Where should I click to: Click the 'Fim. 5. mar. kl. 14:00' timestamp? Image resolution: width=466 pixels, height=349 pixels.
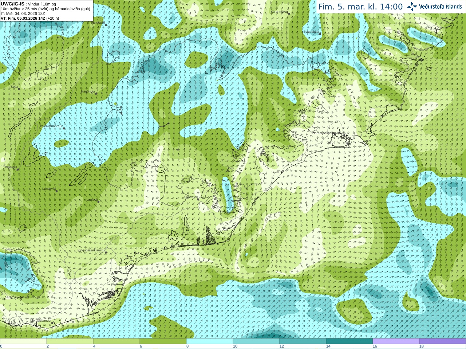click(x=360, y=7)
